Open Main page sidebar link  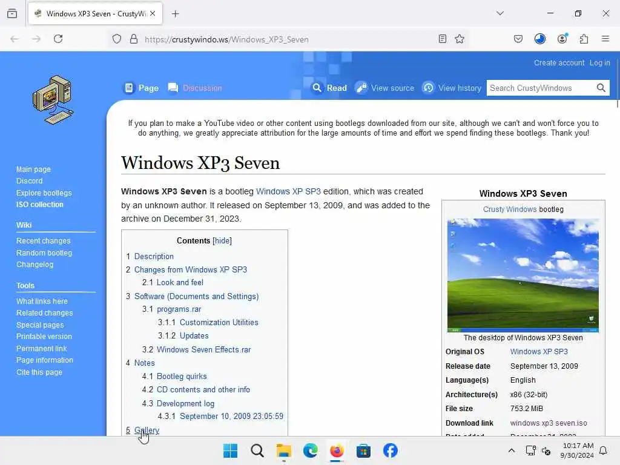click(34, 170)
